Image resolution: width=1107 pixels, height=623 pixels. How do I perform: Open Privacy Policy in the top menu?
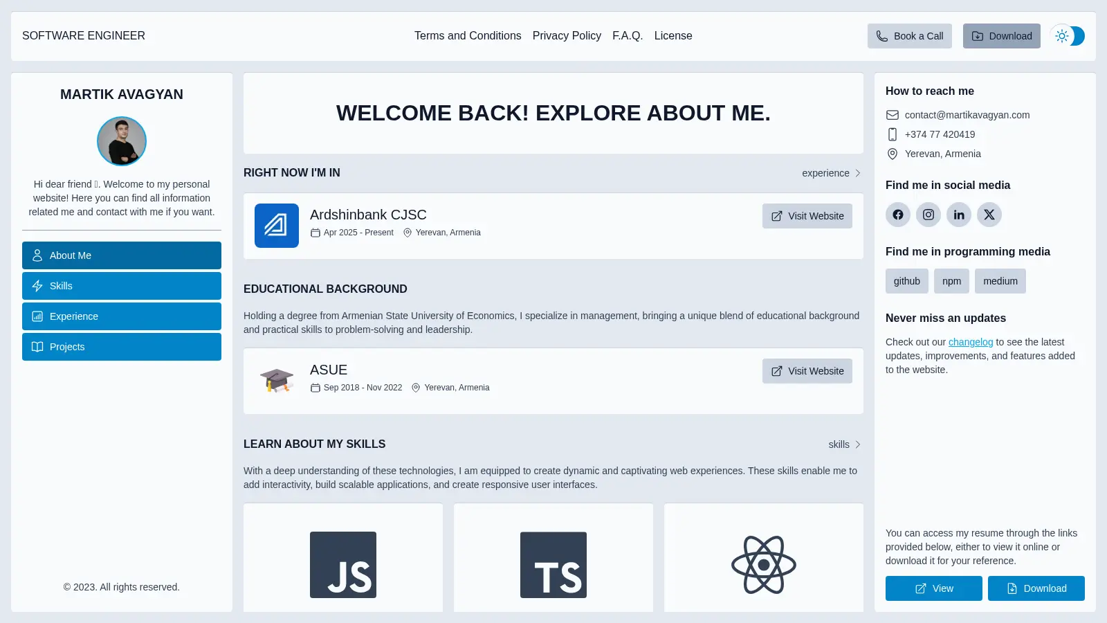pos(567,36)
